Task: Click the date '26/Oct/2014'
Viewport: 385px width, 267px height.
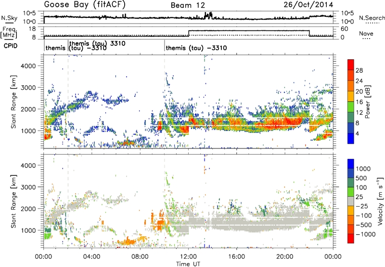Action: tap(308, 5)
